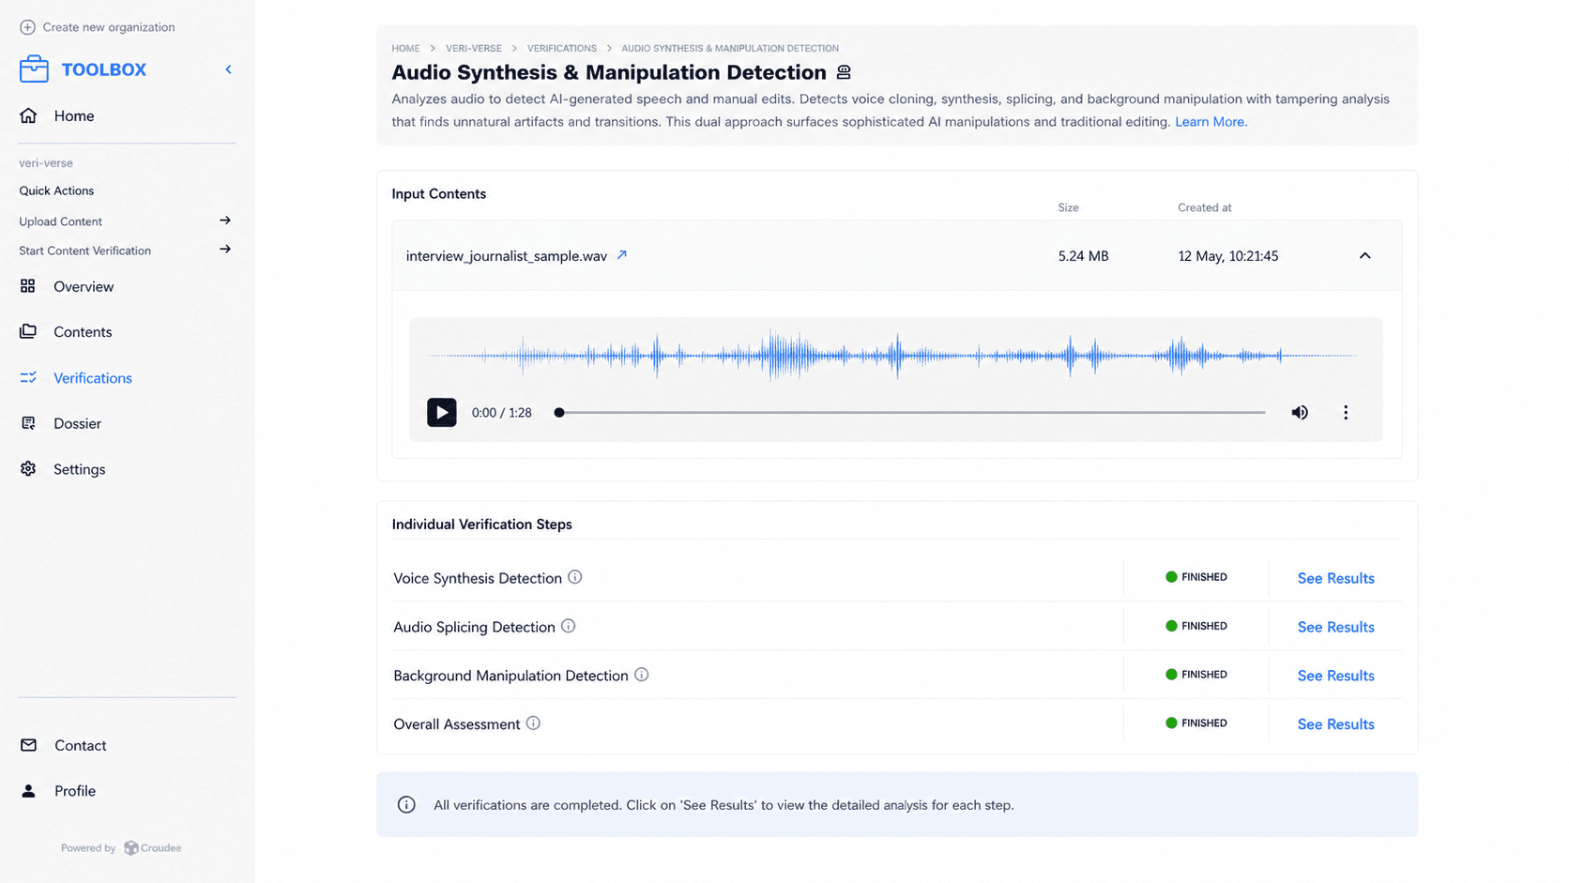Collapse the interview_journalist_sample.wav row
The width and height of the screenshot is (1569, 883).
[1365, 255]
